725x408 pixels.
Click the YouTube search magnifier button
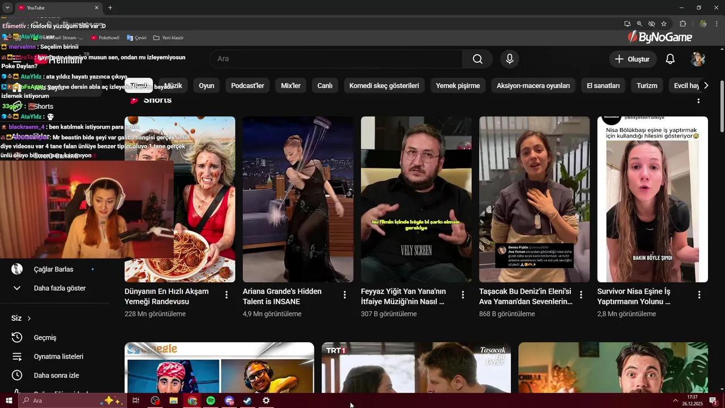[477, 59]
